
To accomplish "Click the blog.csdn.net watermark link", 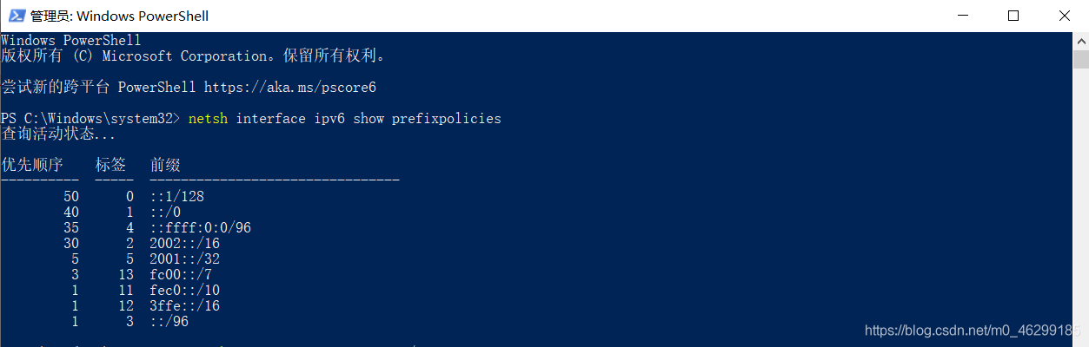I will pyautogui.click(x=973, y=331).
